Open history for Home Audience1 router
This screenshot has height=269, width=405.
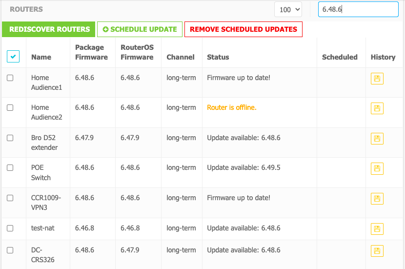[x=377, y=79]
